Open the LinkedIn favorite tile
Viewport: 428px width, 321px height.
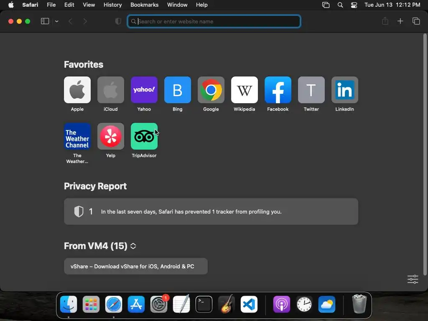click(345, 90)
